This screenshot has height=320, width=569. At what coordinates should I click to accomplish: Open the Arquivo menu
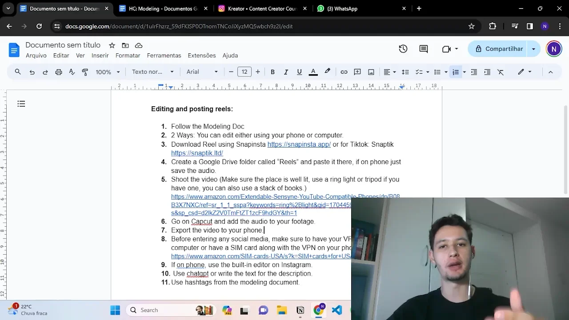tap(36, 56)
